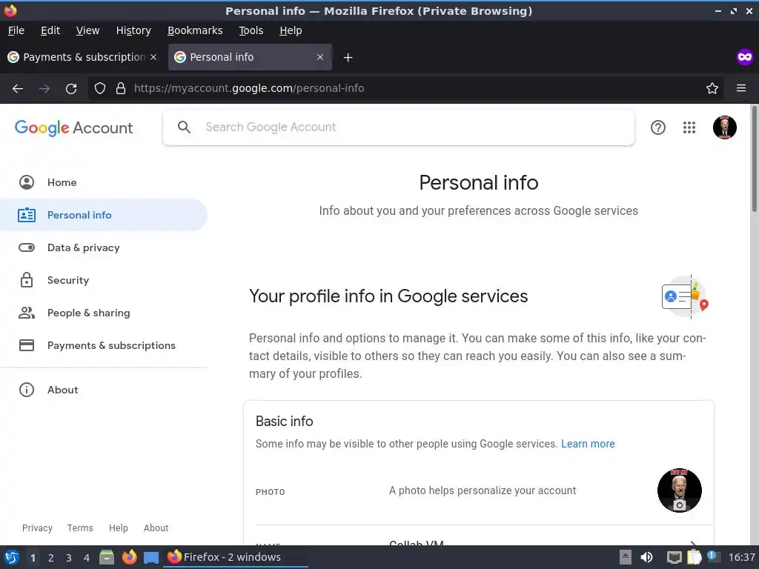Open the View menu
759x569 pixels.
point(87,30)
